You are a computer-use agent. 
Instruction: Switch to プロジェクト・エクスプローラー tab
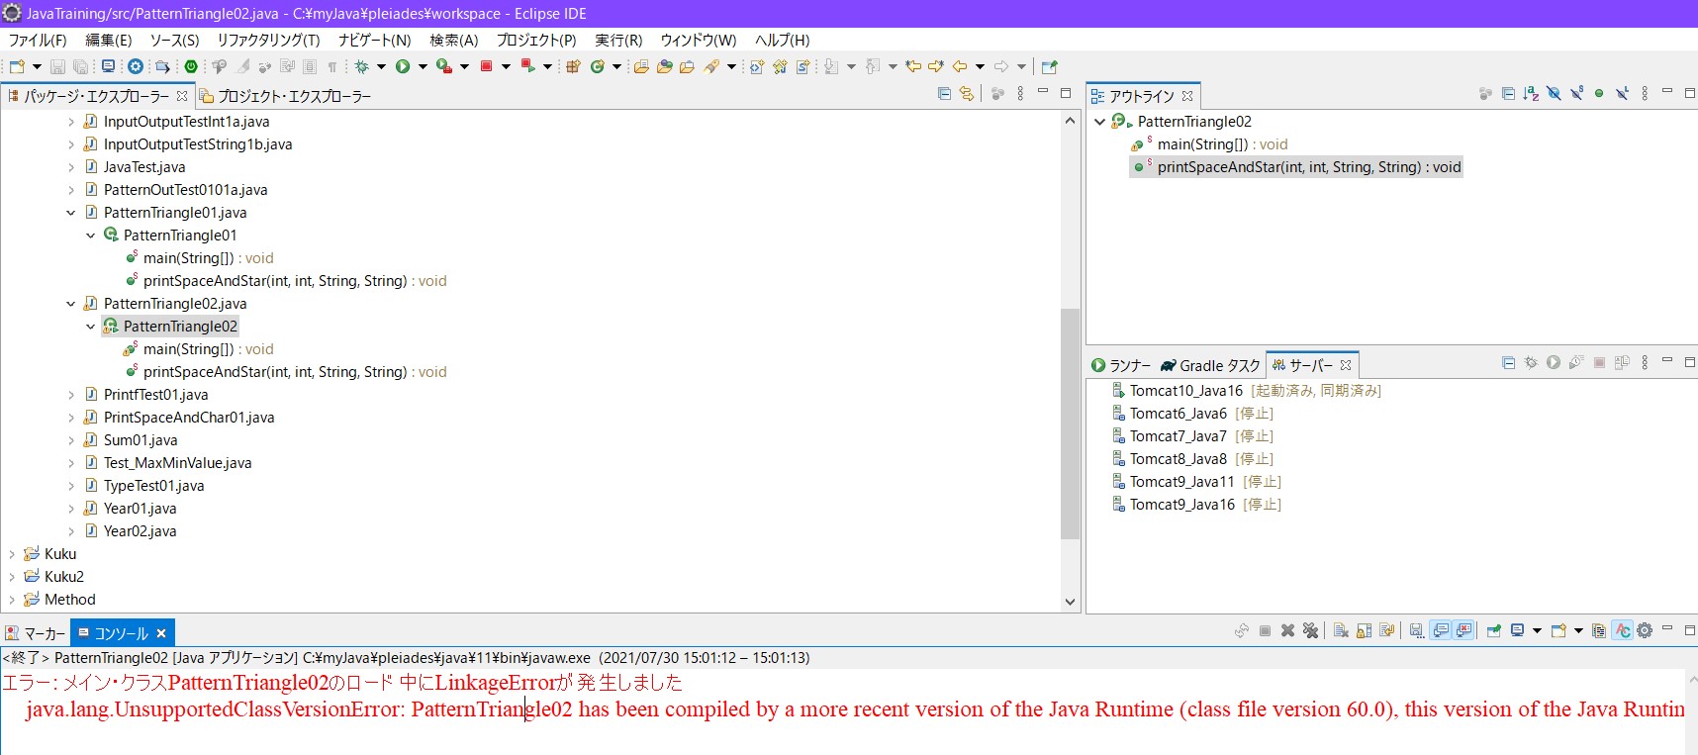285,96
